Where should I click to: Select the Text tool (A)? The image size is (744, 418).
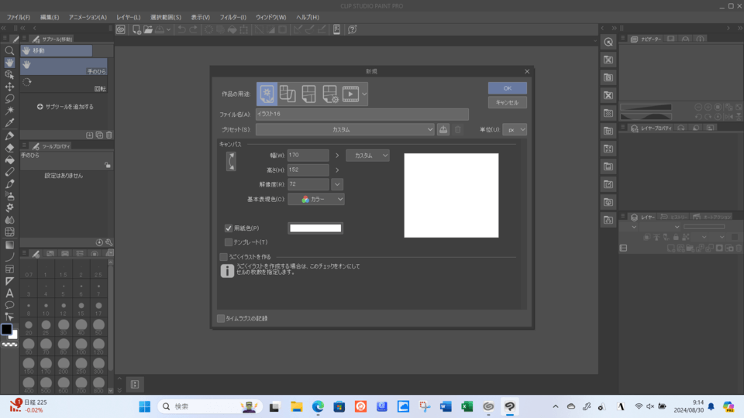point(9,293)
